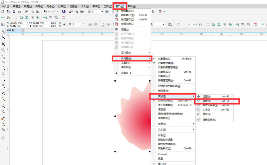Viewport: 267px width, 165px height.
Task: Choose 旋转 (Rotate) in transform submenu
Action: click(x=207, y=101)
